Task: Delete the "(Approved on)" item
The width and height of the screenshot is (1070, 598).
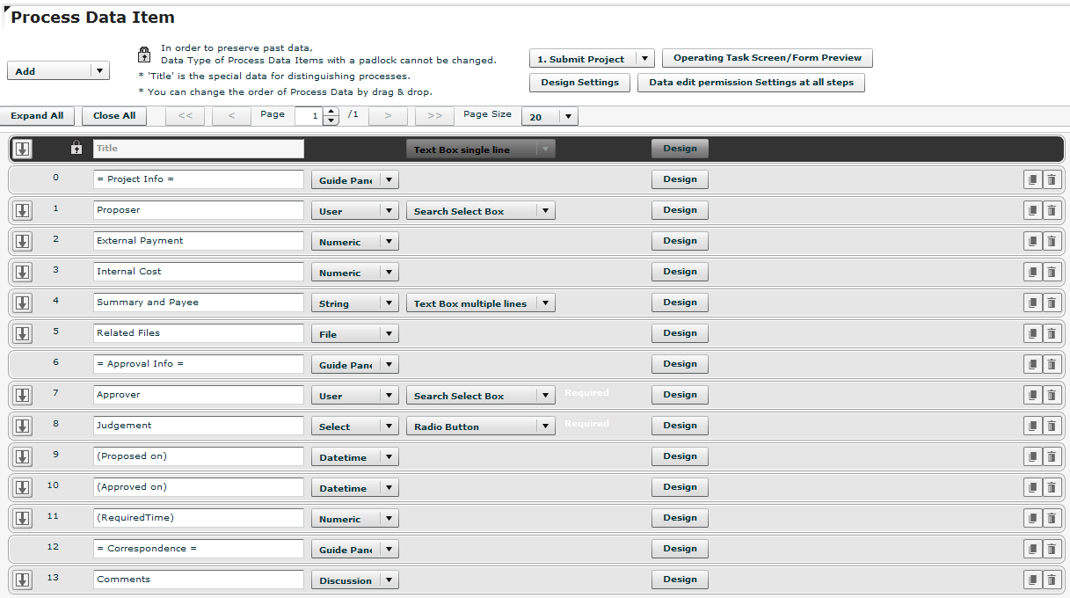Action: click(x=1052, y=486)
